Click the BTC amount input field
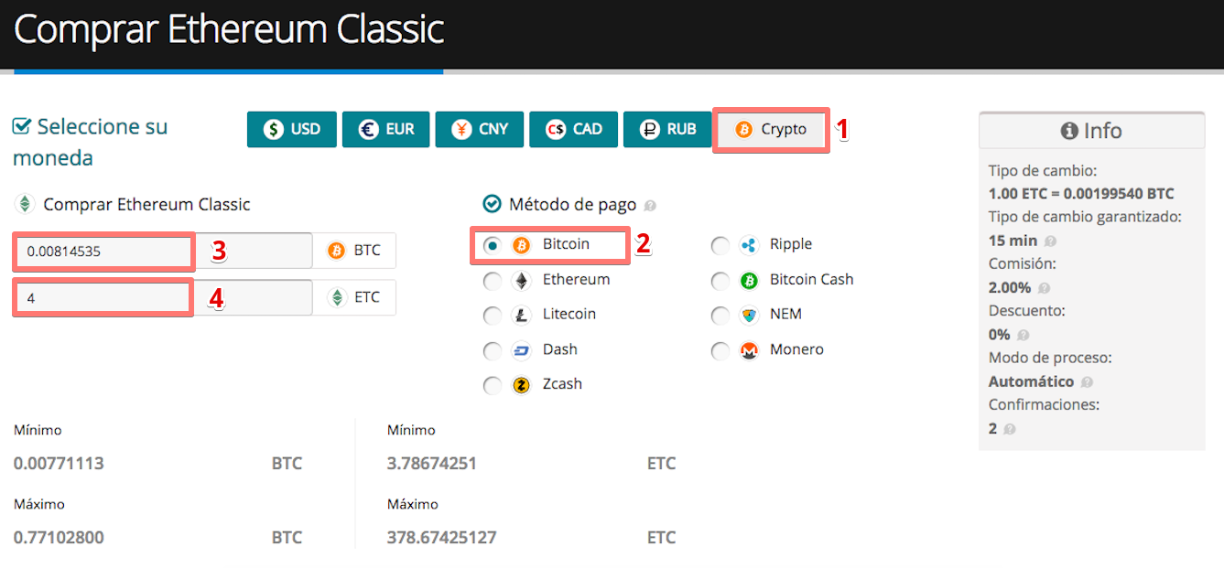Image resolution: width=1224 pixels, height=568 pixels. coord(164,251)
